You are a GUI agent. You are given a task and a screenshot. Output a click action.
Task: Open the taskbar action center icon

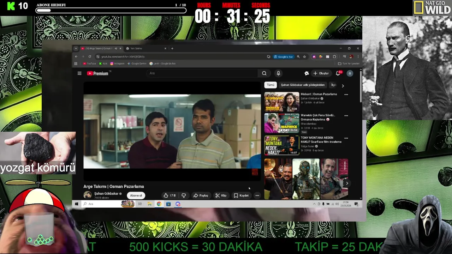point(356,204)
